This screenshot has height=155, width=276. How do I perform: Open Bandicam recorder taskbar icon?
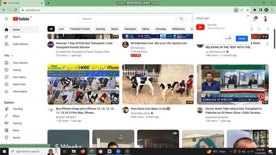coord(127,151)
